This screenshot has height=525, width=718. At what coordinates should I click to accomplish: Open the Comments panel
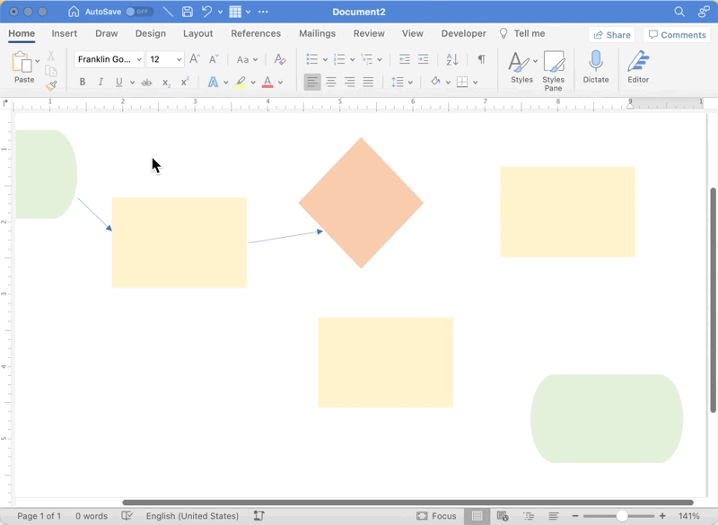678,34
